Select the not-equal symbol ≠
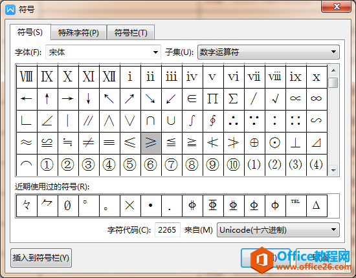 (x=89, y=143)
